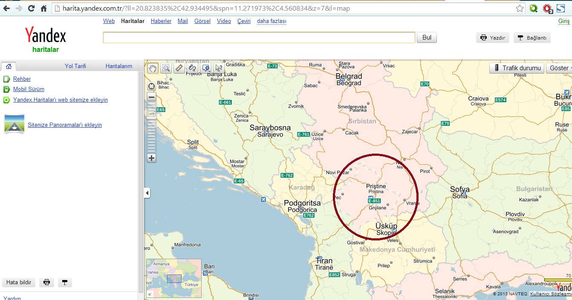
Task: Click the find my location button
Action: 151,86
